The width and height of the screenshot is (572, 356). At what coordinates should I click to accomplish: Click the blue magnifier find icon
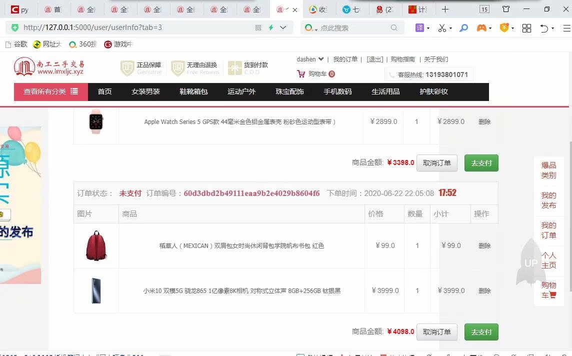pos(463,27)
